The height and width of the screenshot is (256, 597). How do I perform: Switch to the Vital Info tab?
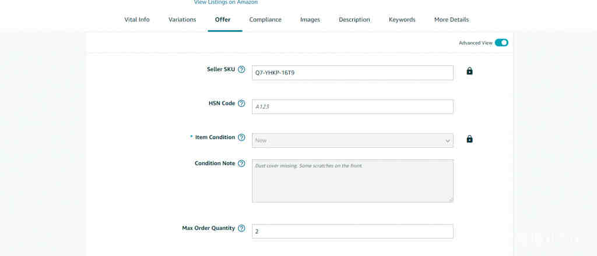pos(137,20)
